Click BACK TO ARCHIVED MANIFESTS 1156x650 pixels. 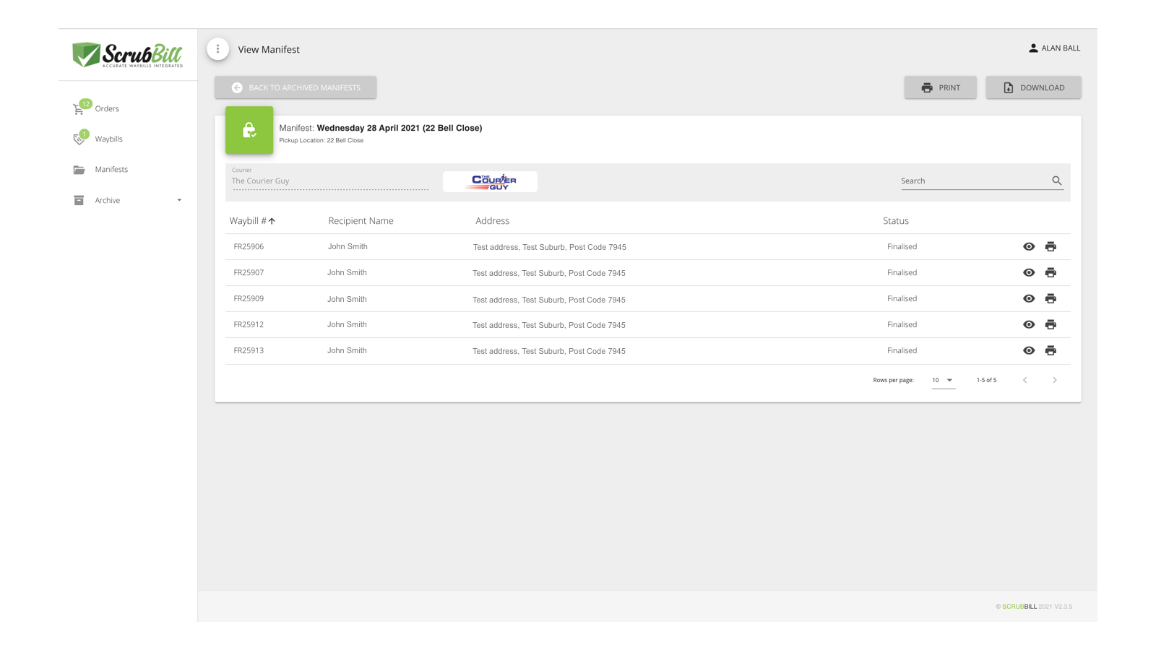(295, 87)
